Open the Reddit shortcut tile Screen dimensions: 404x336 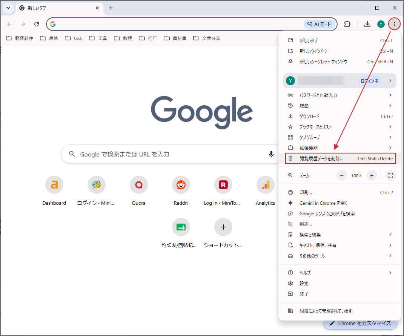[181, 191]
